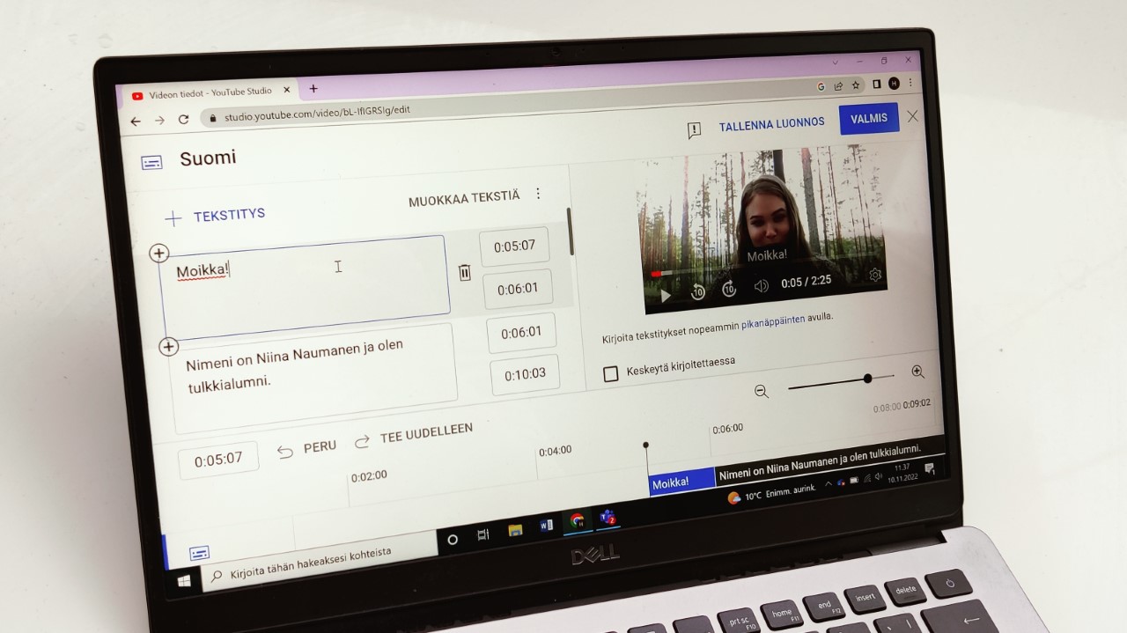Screen dimensions: 1127x633
Task: Send feedback using the exclamation icon
Action: coord(694,130)
